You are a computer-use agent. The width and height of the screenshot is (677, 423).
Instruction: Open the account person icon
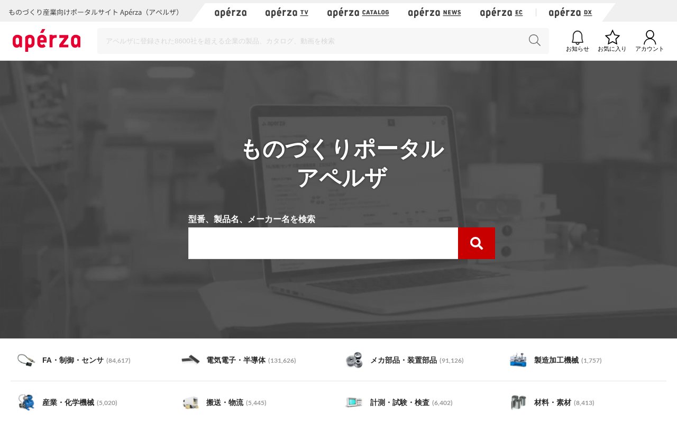pos(649,37)
